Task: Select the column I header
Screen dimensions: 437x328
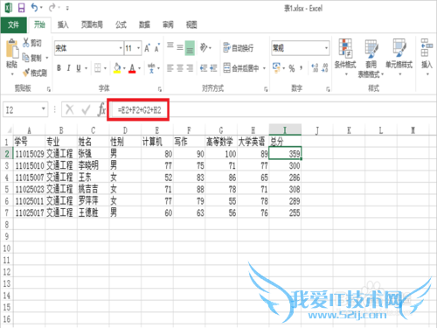Action: tap(285, 129)
